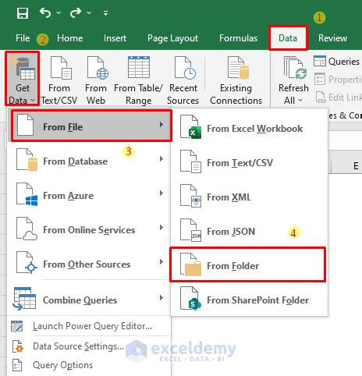Image resolution: width=362 pixels, height=376 pixels.
Task: Open Query Options
Action: (89, 365)
